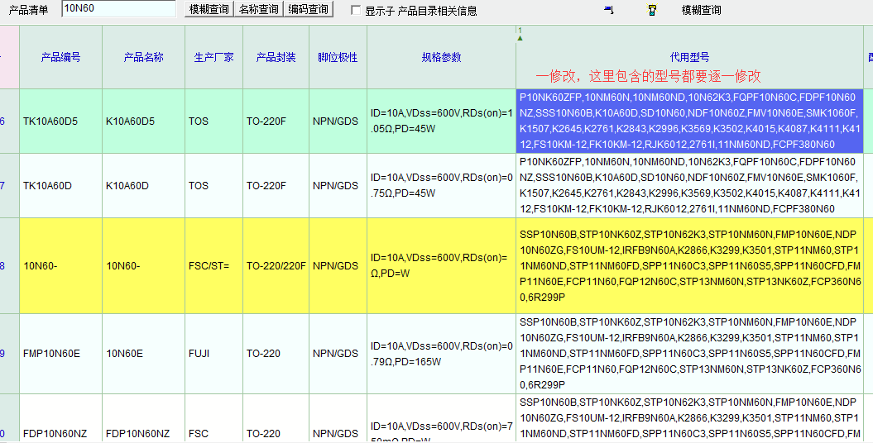Select the TO-220/220F package cell
The height and width of the screenshot is (443, 873).
click(x=276, y=266)
